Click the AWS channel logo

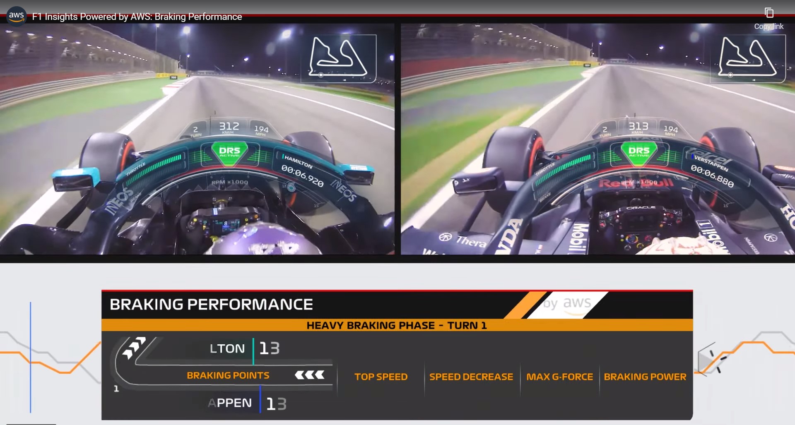pyautogui.click(x=17, y=17)
